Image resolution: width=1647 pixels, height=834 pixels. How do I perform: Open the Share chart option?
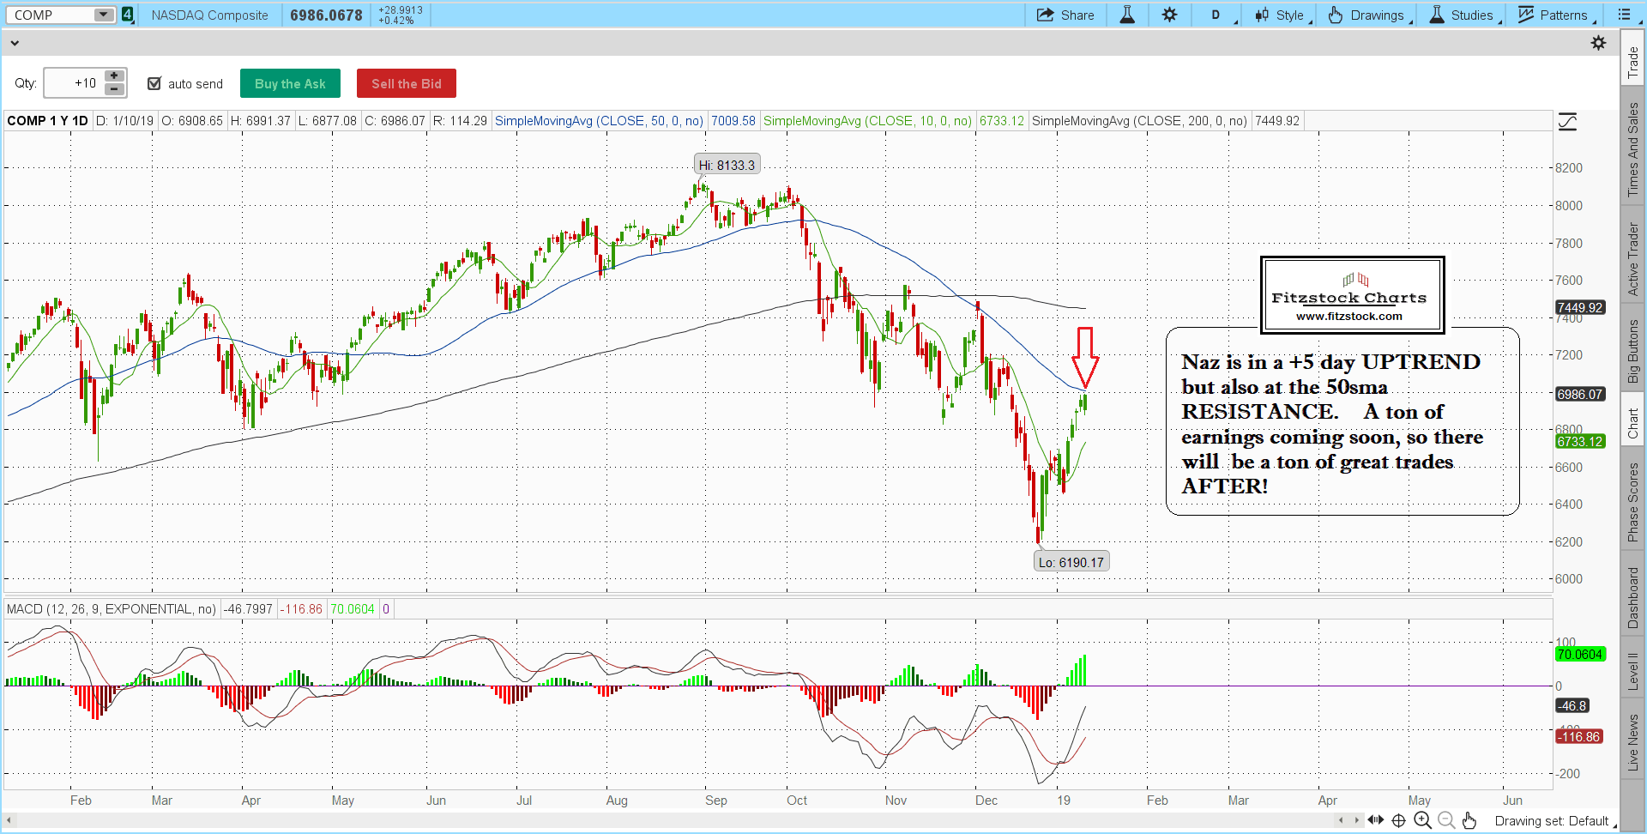coord(1065,15)
